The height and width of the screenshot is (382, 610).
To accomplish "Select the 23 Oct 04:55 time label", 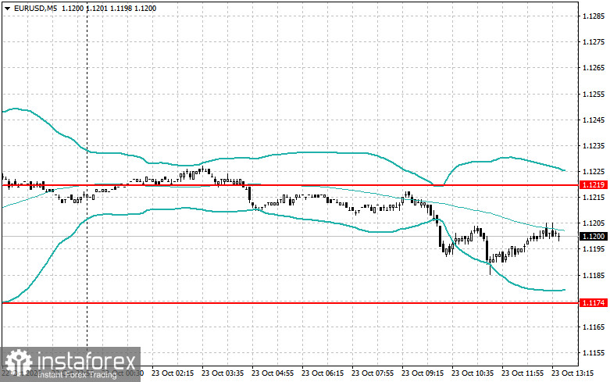I will coord(273,373).
